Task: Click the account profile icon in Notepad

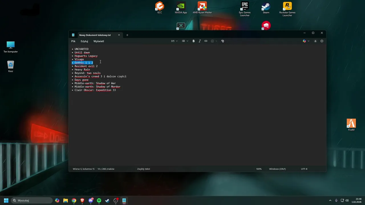Action: [x=315, y=41]
